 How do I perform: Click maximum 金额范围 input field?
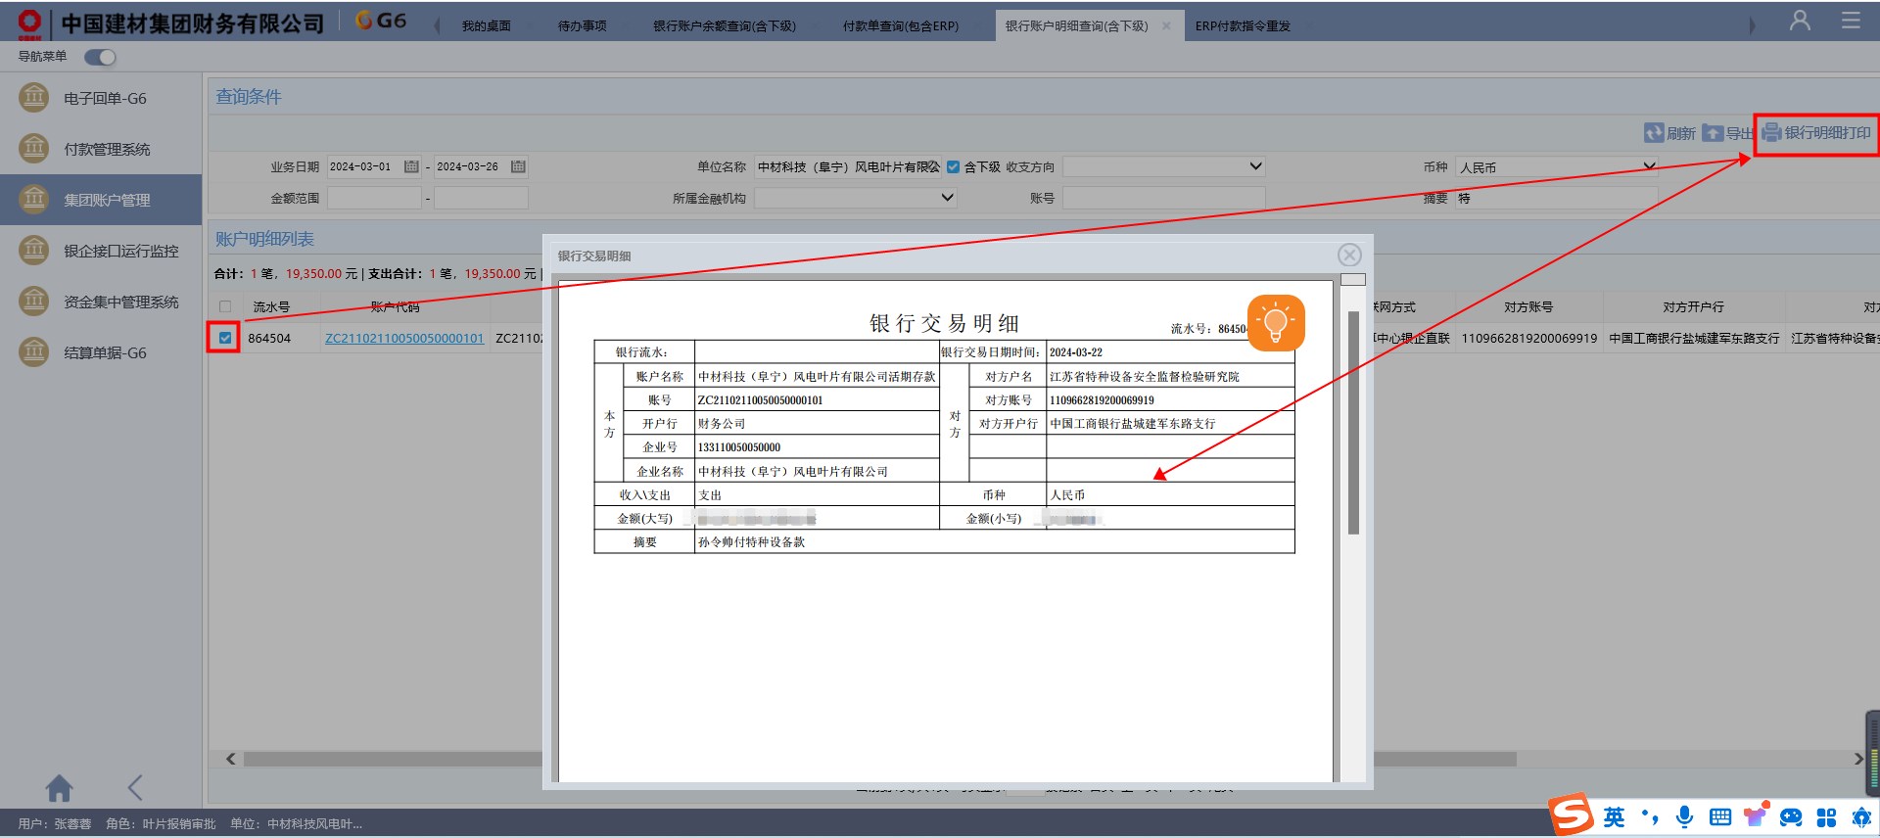click(x=481, y=198)
